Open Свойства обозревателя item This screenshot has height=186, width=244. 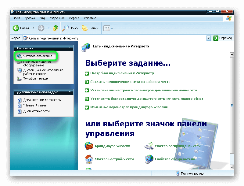pyautogui.click(x=175, y=159)
